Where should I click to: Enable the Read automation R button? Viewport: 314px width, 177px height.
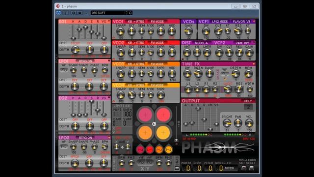pyautogui.click(x=74, y=13)
